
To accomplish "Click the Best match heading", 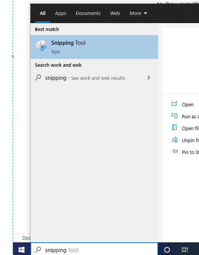I will coord(47,29).
